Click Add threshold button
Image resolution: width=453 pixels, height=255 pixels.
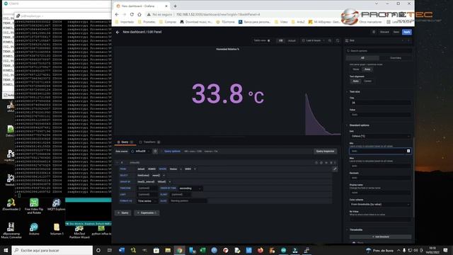click(x=380, y=237)
